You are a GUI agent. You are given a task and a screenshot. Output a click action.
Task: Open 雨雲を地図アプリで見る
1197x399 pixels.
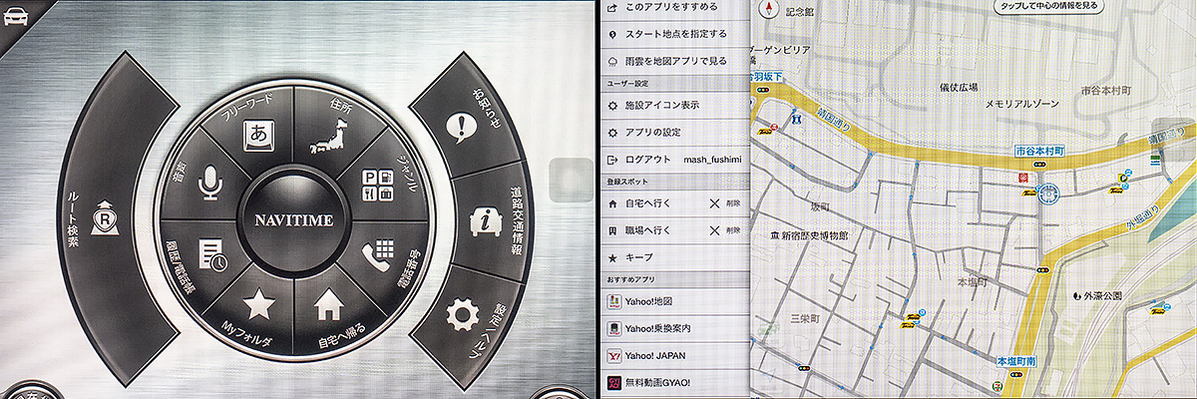pyautogui.click(x=675, y=60)
